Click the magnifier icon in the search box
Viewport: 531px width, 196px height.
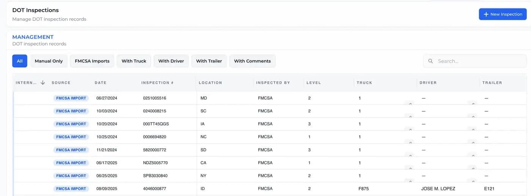coord(430,61)
